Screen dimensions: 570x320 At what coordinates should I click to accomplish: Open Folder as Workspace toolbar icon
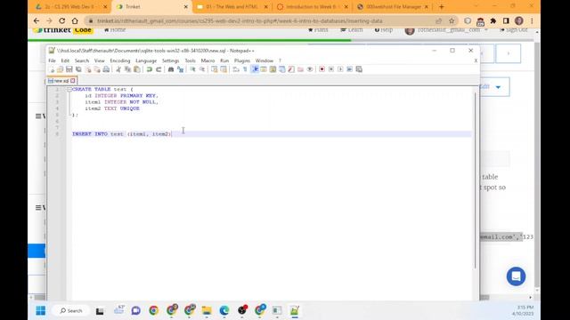coord(301,69)
